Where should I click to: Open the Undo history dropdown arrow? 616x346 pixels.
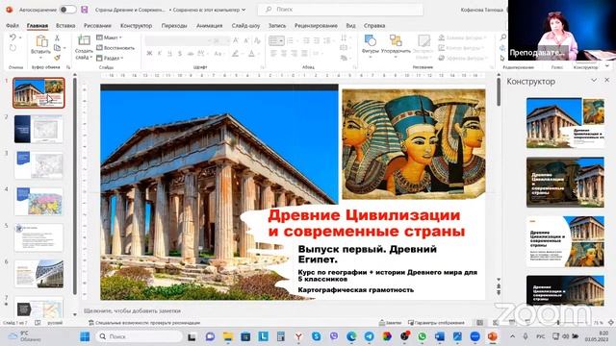click(20, 37)
